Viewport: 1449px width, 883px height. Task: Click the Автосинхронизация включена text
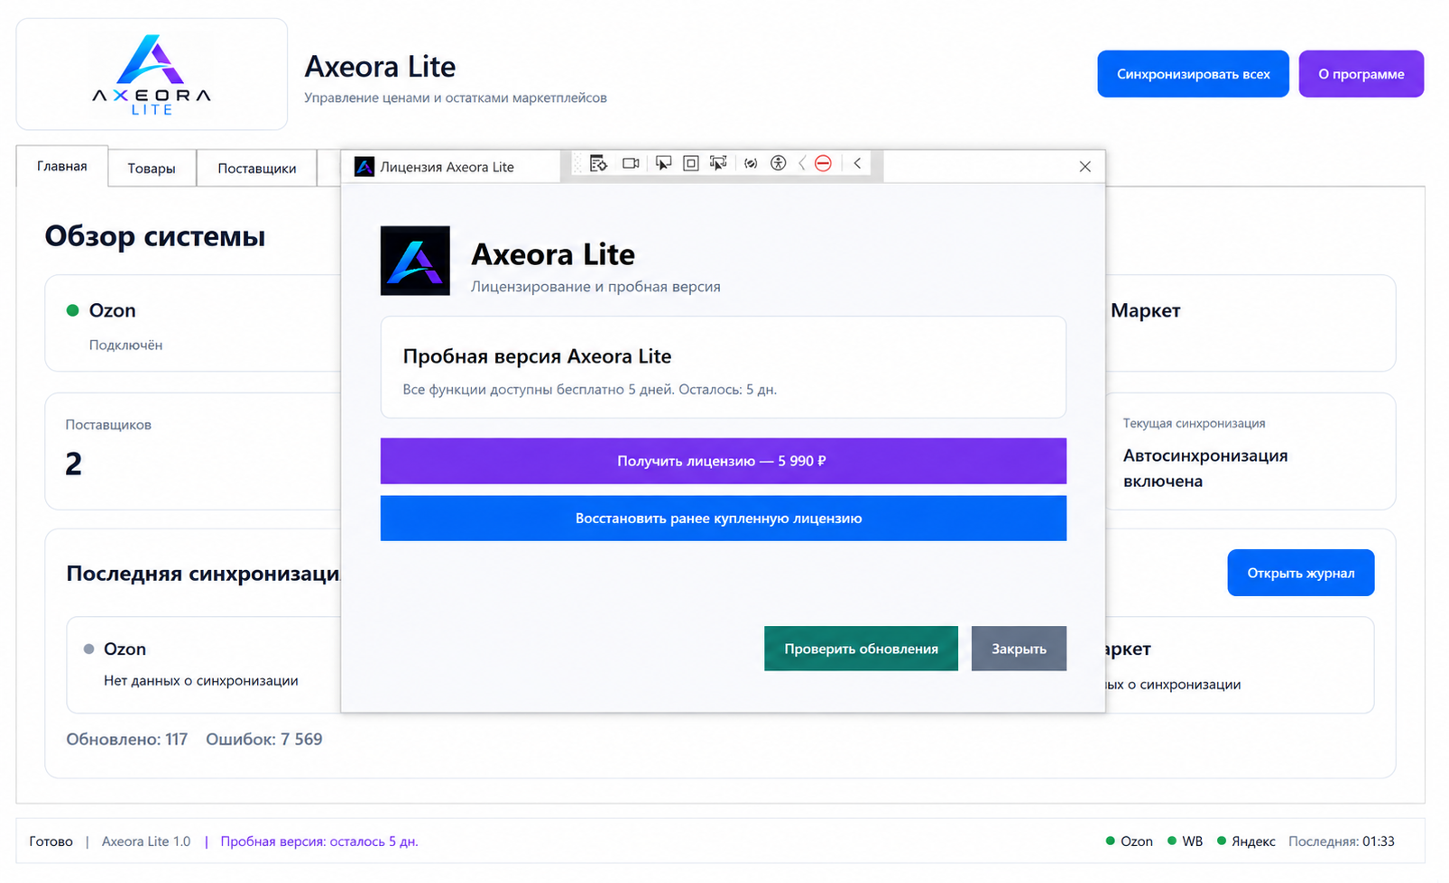click(x=1204, y=468)
